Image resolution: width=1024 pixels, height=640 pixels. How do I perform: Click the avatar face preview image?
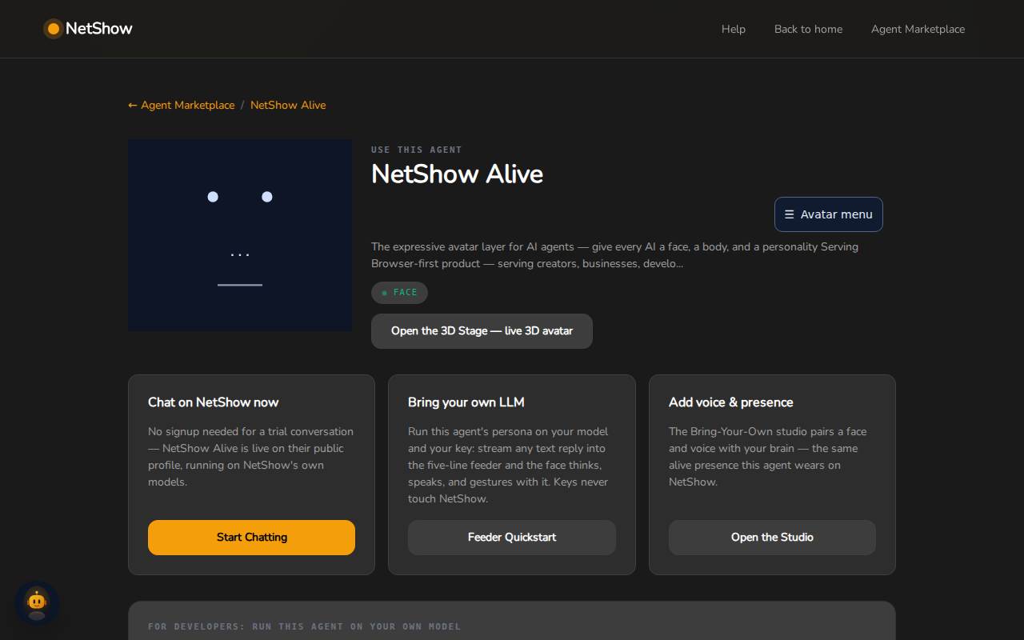pyautogui.click(x=240, y=235)
